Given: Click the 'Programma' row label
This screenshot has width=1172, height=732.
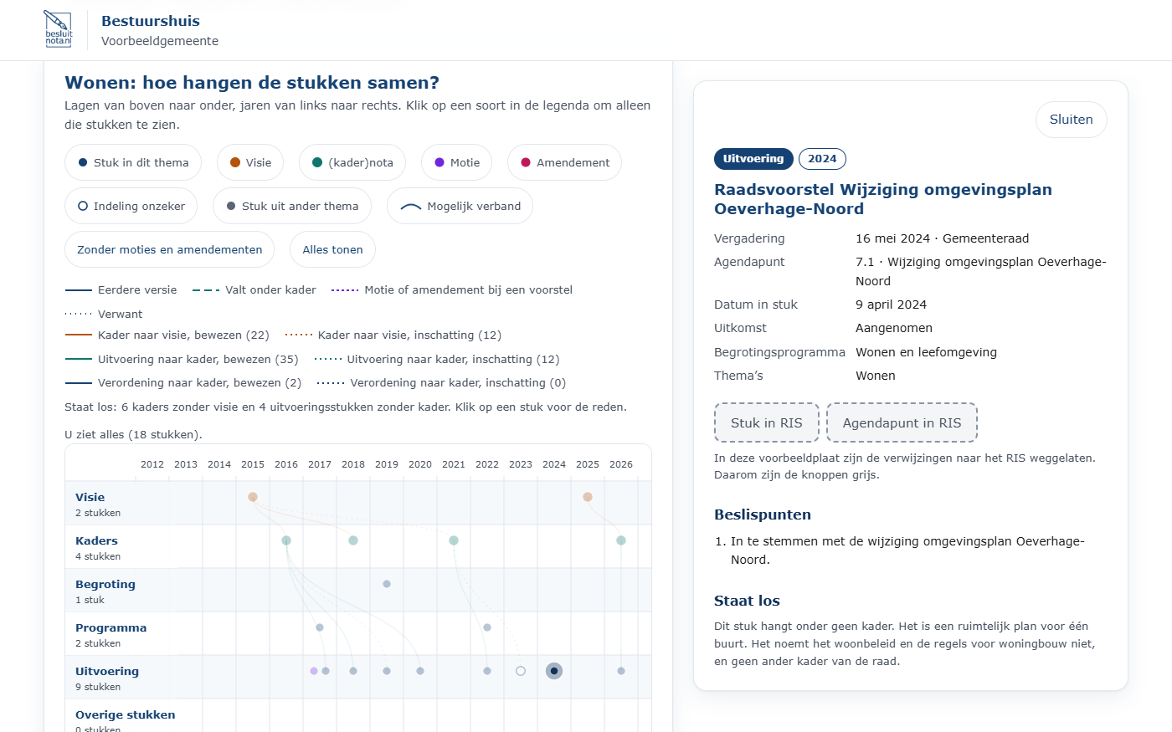Looking at the screenshot, I should click(x=111, y=627).
